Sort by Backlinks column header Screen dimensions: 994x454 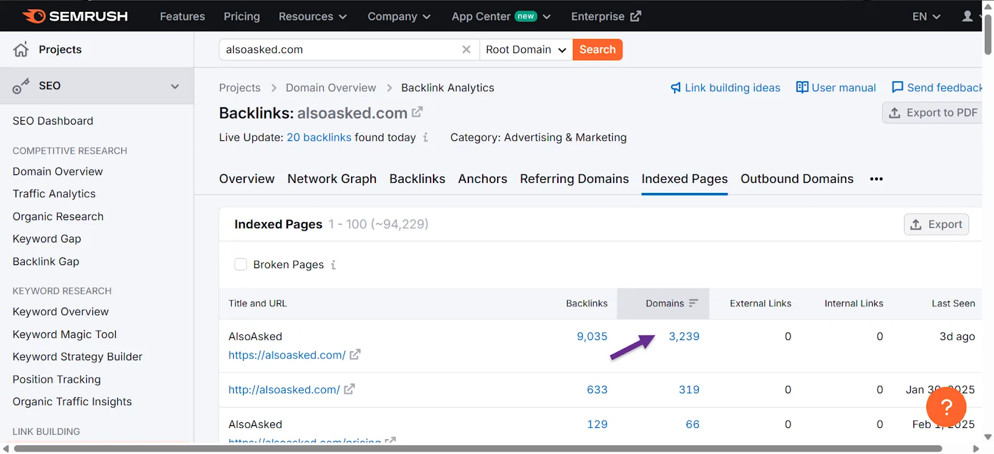pos(586,303)
